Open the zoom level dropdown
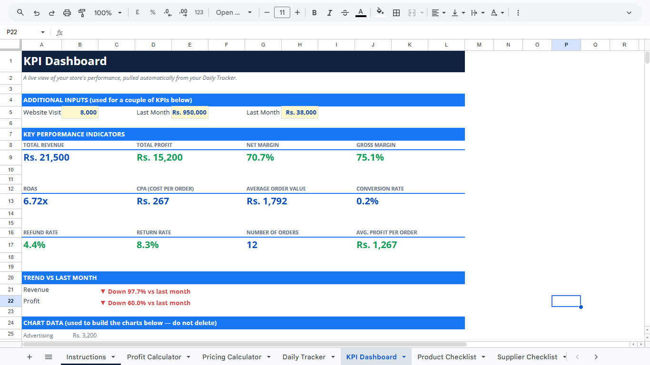This screenshot has height=365, width=650. tap(108, 13)
